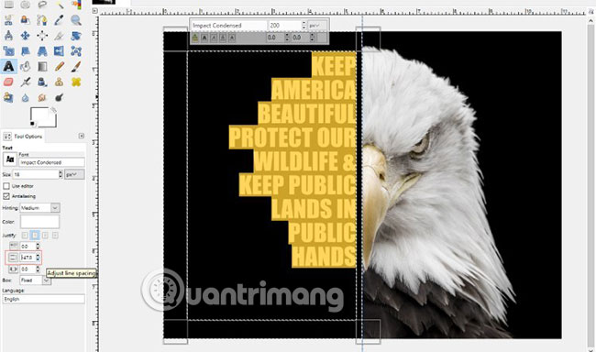Viewport: 596px width, 352px height.
Task: Click the letter spacing value field
Action: point(28,269)
